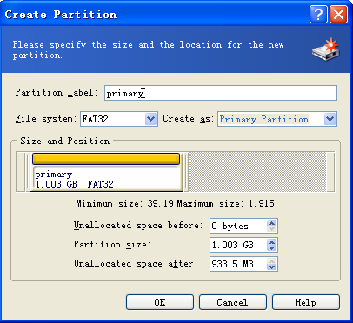Click the 'File system:' caption
353x323 pixels.
46,119
